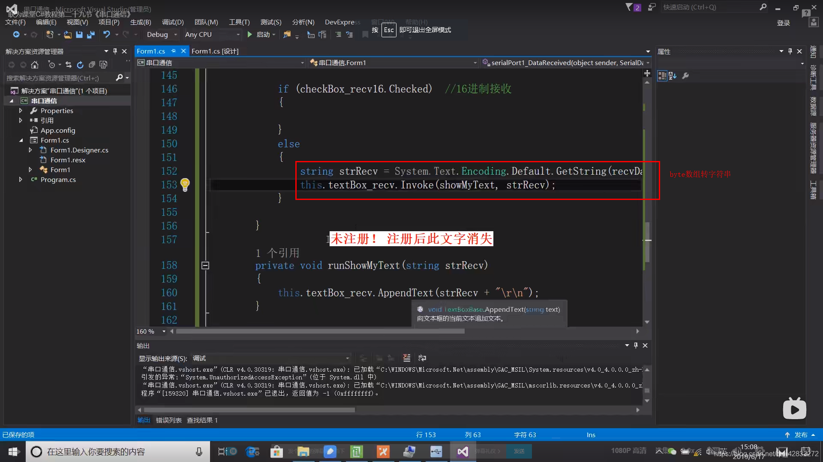Click the lightbulb quick action on line 153
Screen dimensions: 823x462
[185, 185]
